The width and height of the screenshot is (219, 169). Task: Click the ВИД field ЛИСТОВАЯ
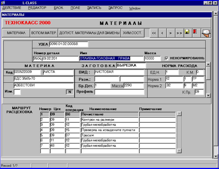click(x=119, y=72)
